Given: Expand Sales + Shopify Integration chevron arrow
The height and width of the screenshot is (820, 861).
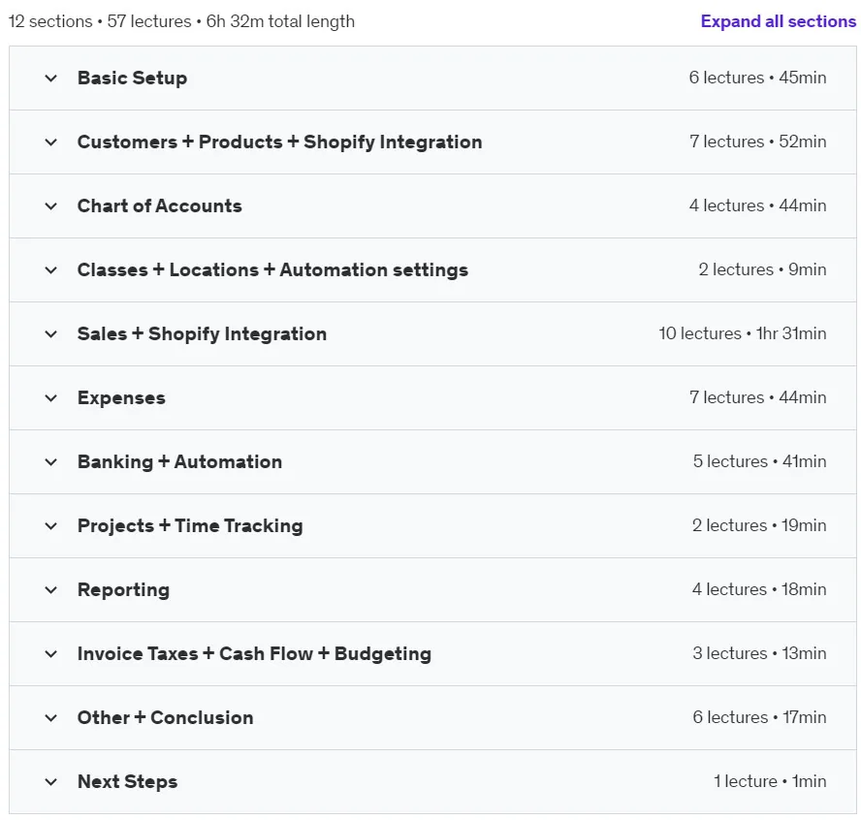Looking at the screenshot, I should (x=51, y=334).
